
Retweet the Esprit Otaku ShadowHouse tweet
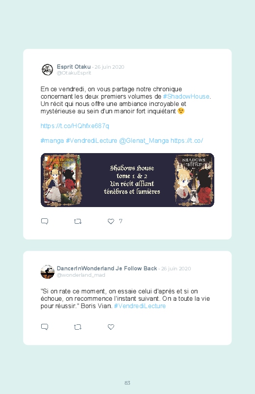(x=77, y=221)
